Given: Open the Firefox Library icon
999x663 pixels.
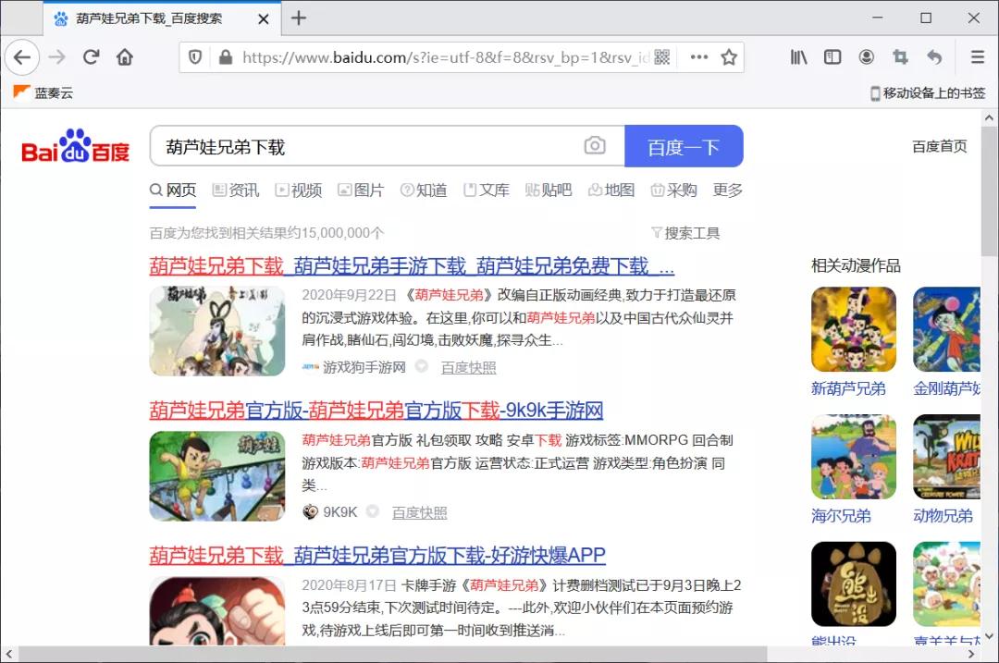Looking at the screenshot, I should coord(798,56).
